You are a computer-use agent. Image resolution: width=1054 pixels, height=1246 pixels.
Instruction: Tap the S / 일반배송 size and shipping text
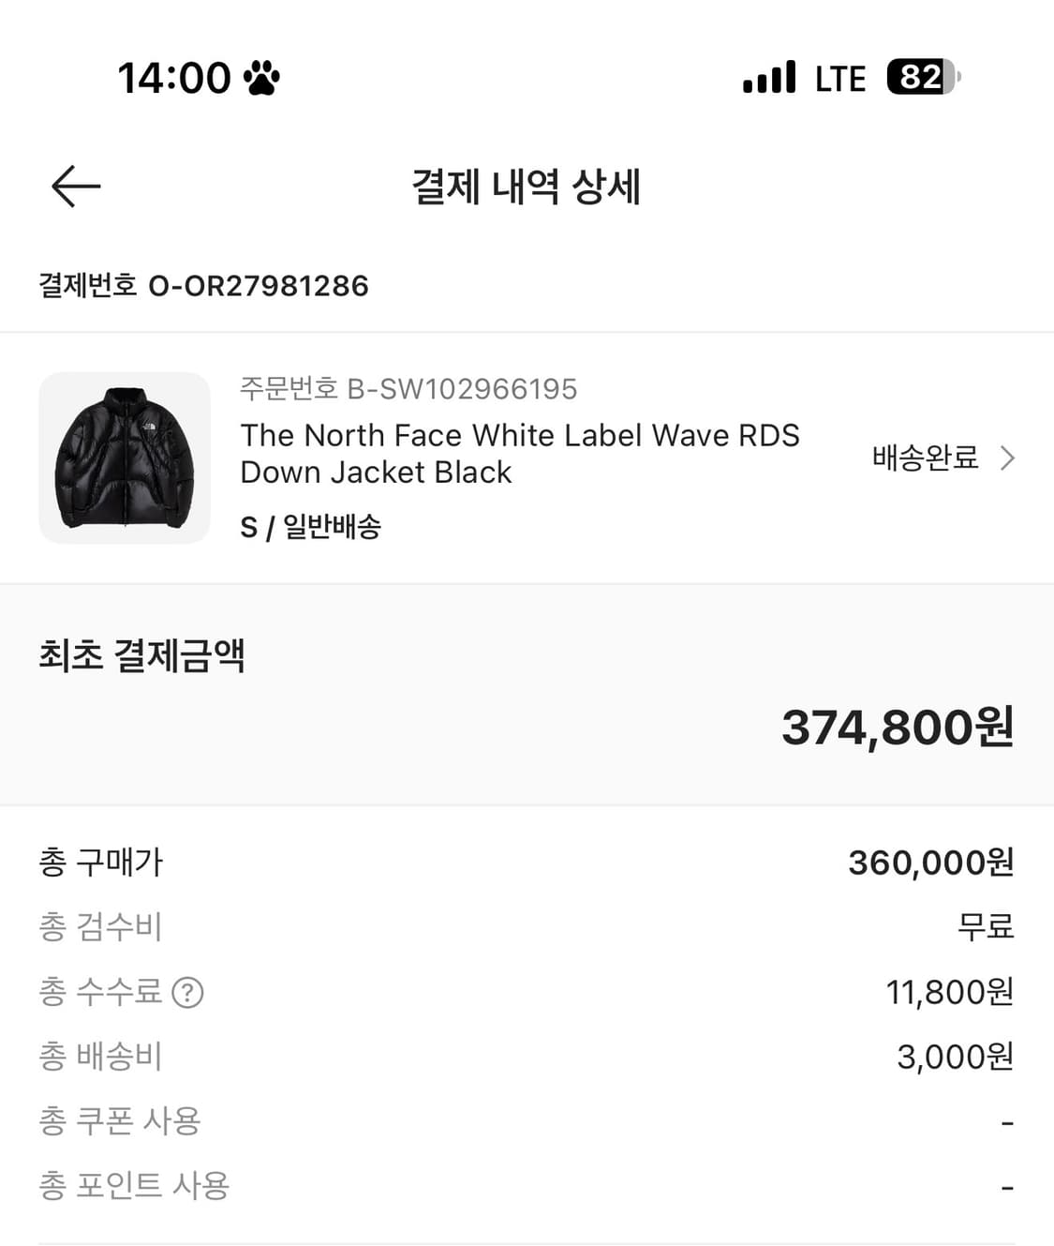[x=310, y=527]
